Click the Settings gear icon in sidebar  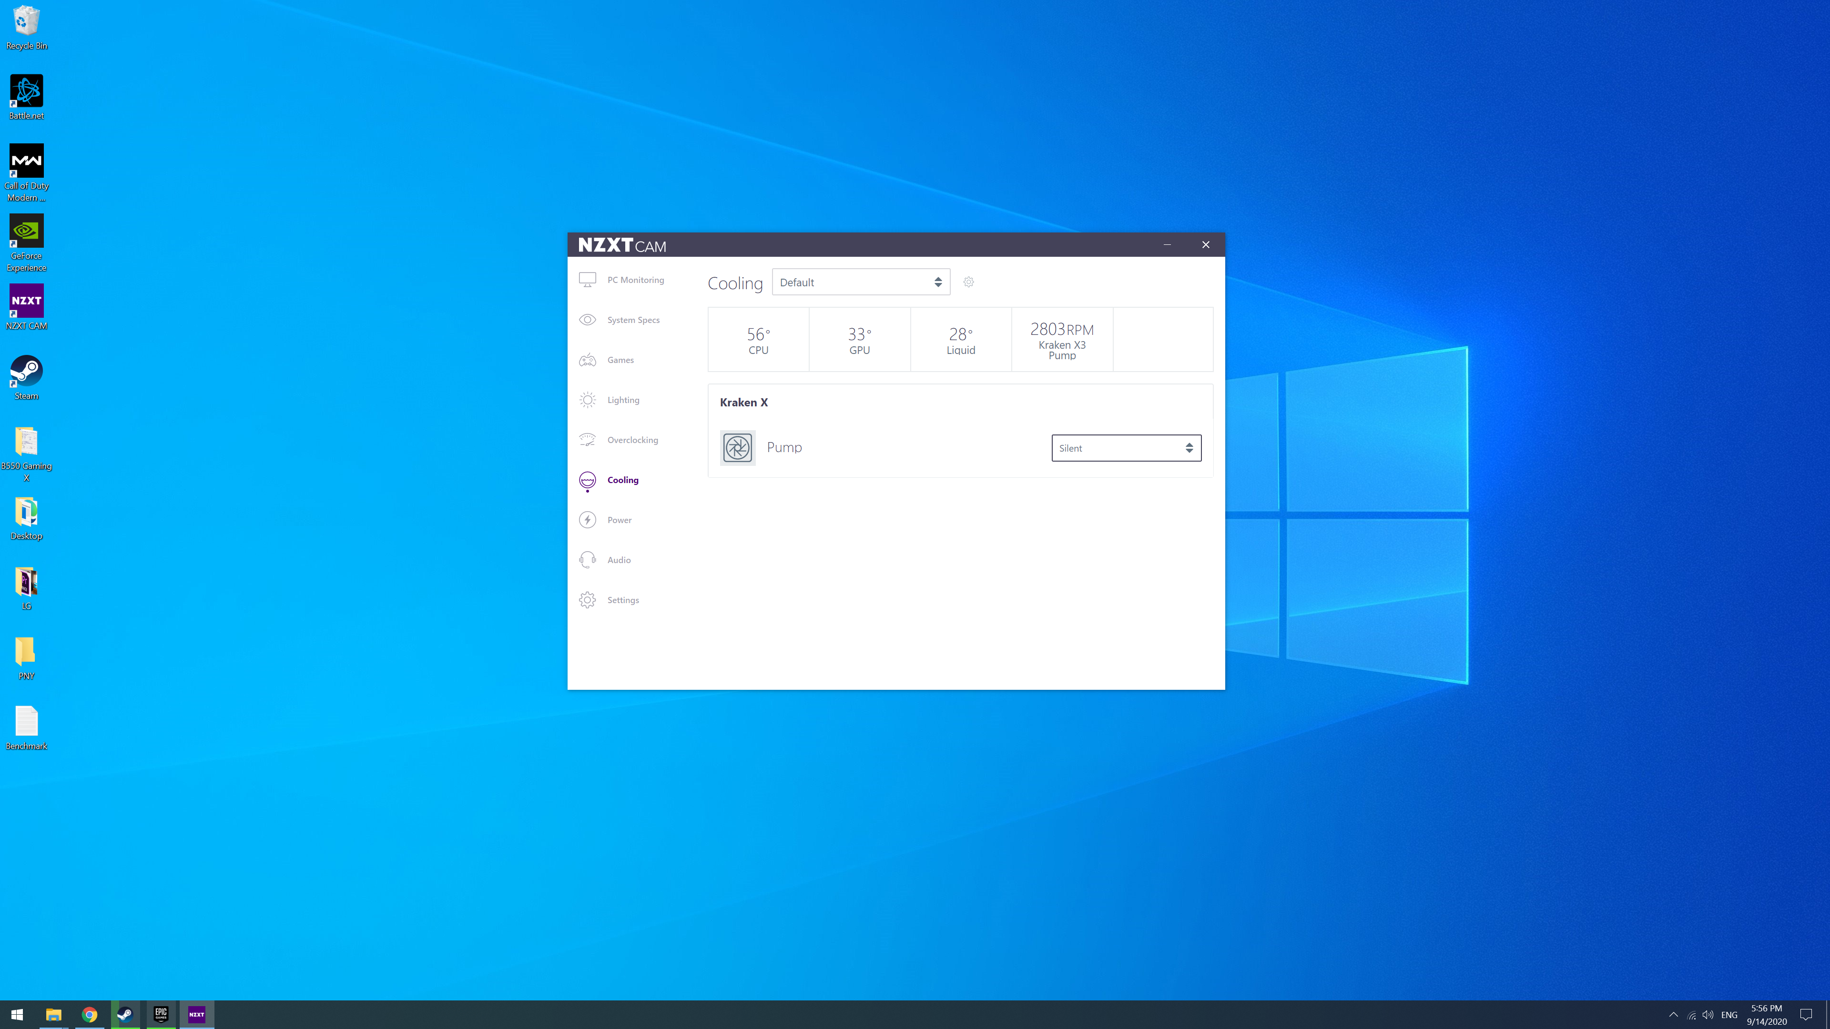[x=588, y=600]
